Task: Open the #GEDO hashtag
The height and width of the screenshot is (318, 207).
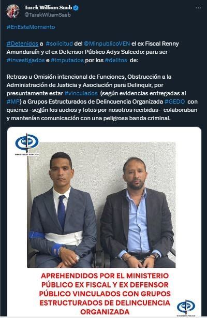Action: (x=174, y=102)
